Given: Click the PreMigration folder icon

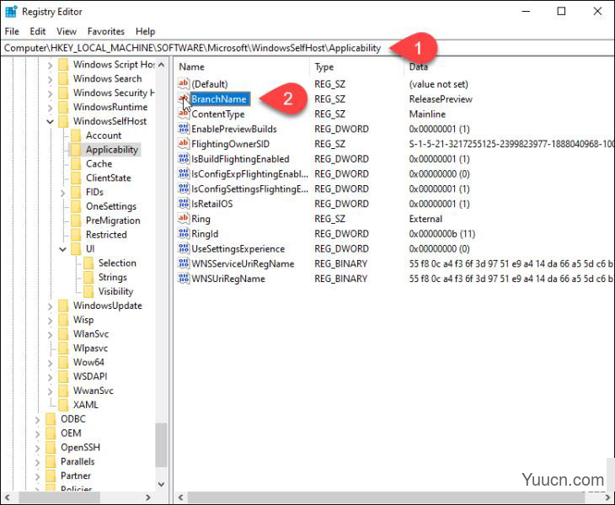Looking at the screenshot, I should (x=76, y=221).
